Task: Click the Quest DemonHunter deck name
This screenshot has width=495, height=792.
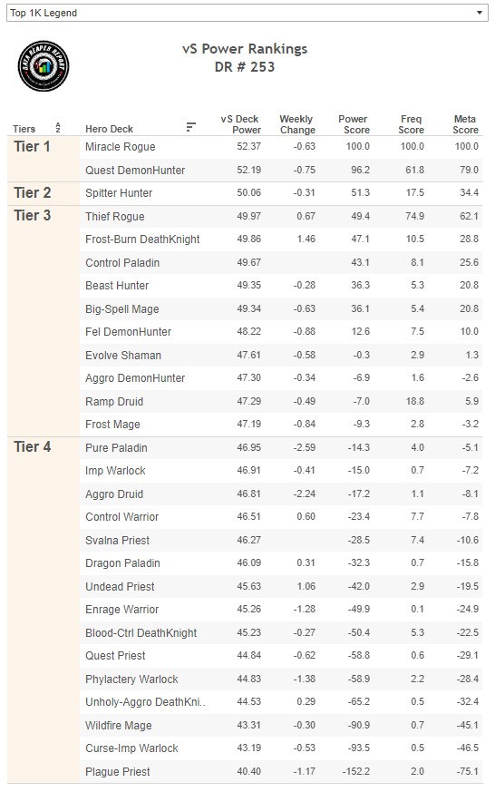Action: click(x=135, y=171)
